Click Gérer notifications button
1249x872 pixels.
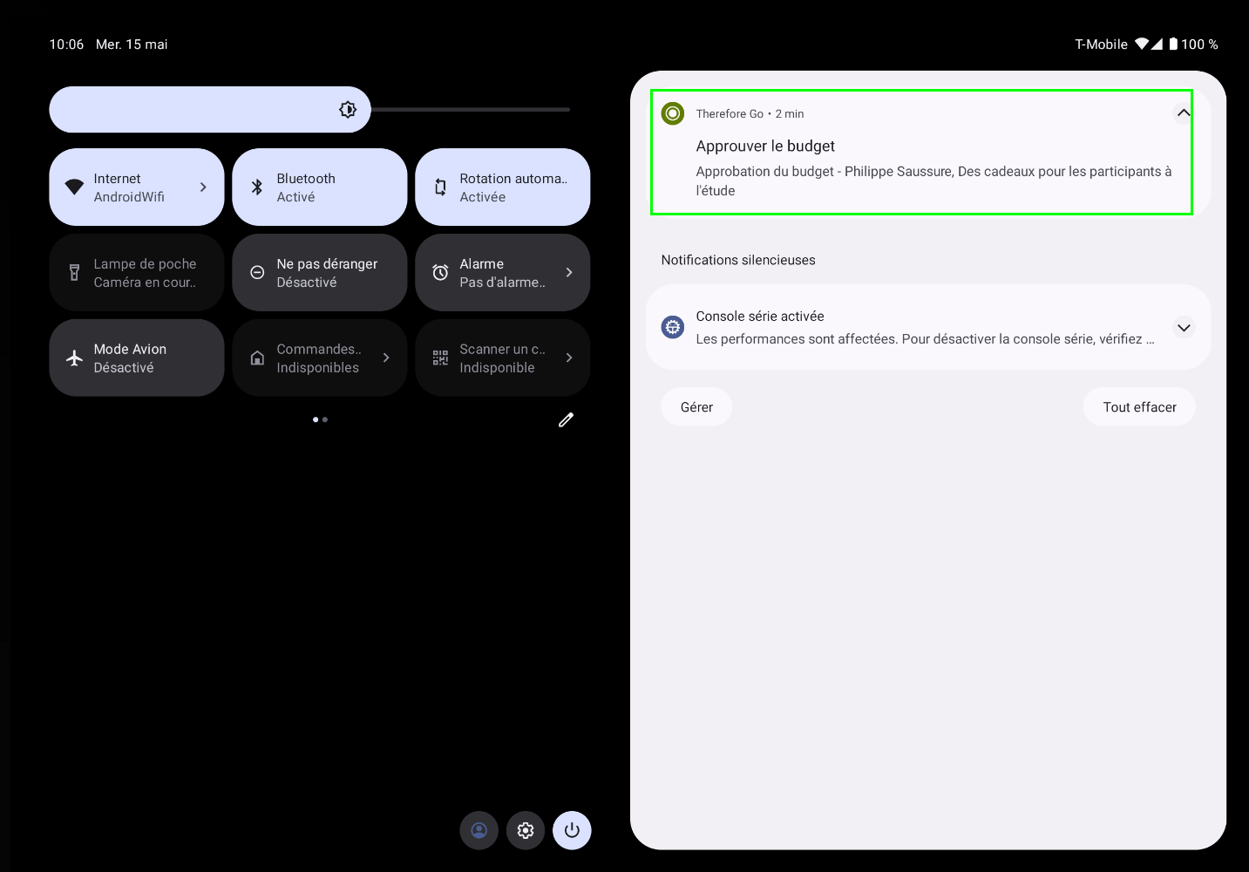pyautogui.click(x=696, y=407)
